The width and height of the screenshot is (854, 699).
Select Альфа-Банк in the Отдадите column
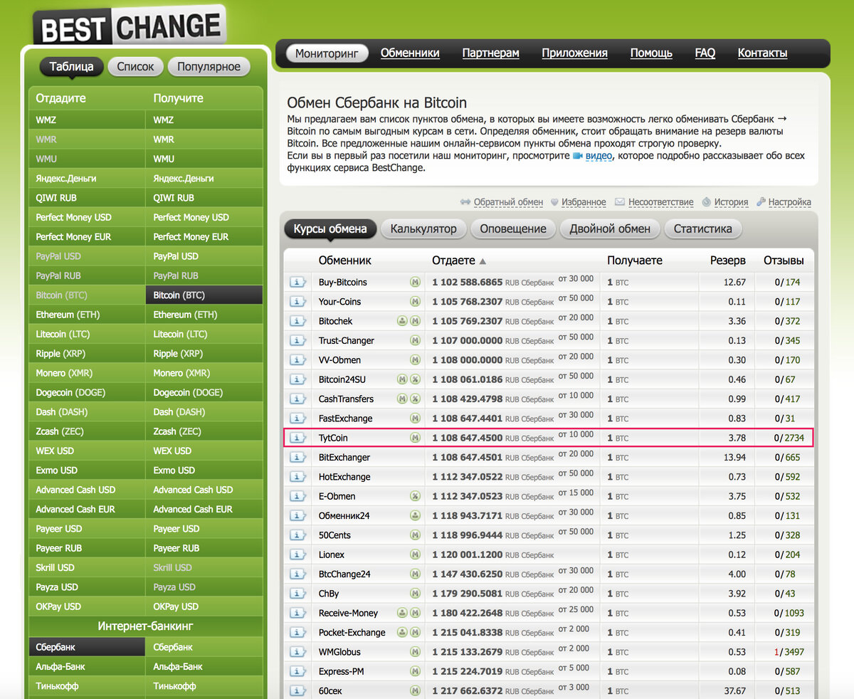87,667
